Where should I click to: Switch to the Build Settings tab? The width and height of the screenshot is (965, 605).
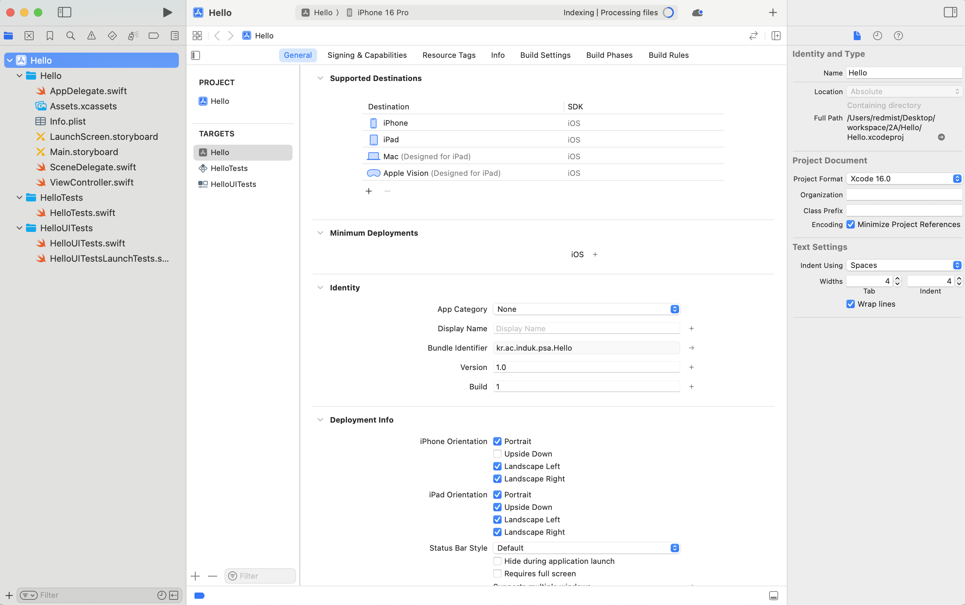click(545, 55)
